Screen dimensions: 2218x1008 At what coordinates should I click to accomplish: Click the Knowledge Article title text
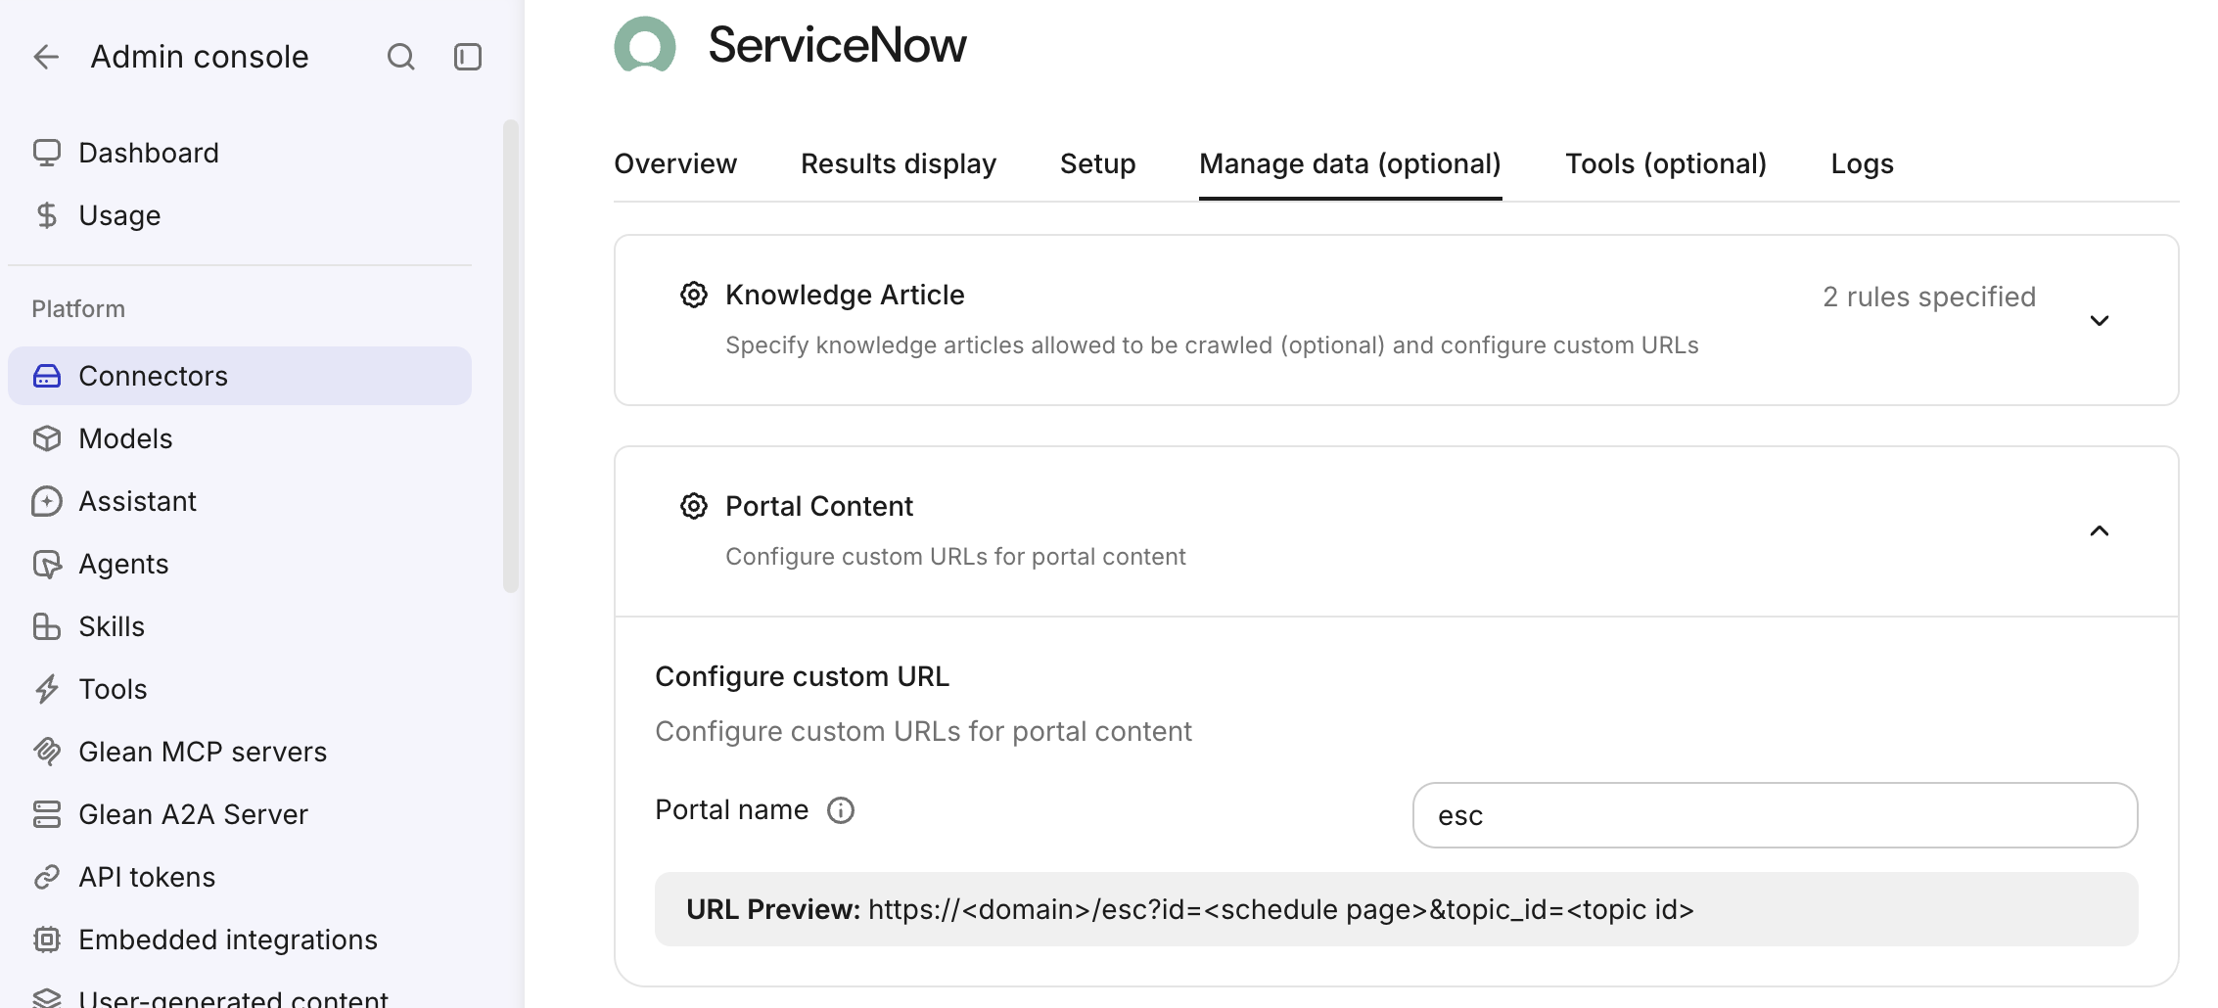845,295
